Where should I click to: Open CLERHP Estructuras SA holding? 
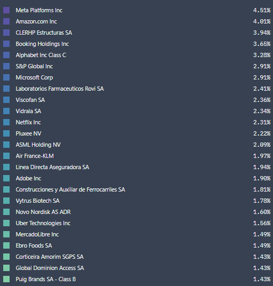[44, 33]
